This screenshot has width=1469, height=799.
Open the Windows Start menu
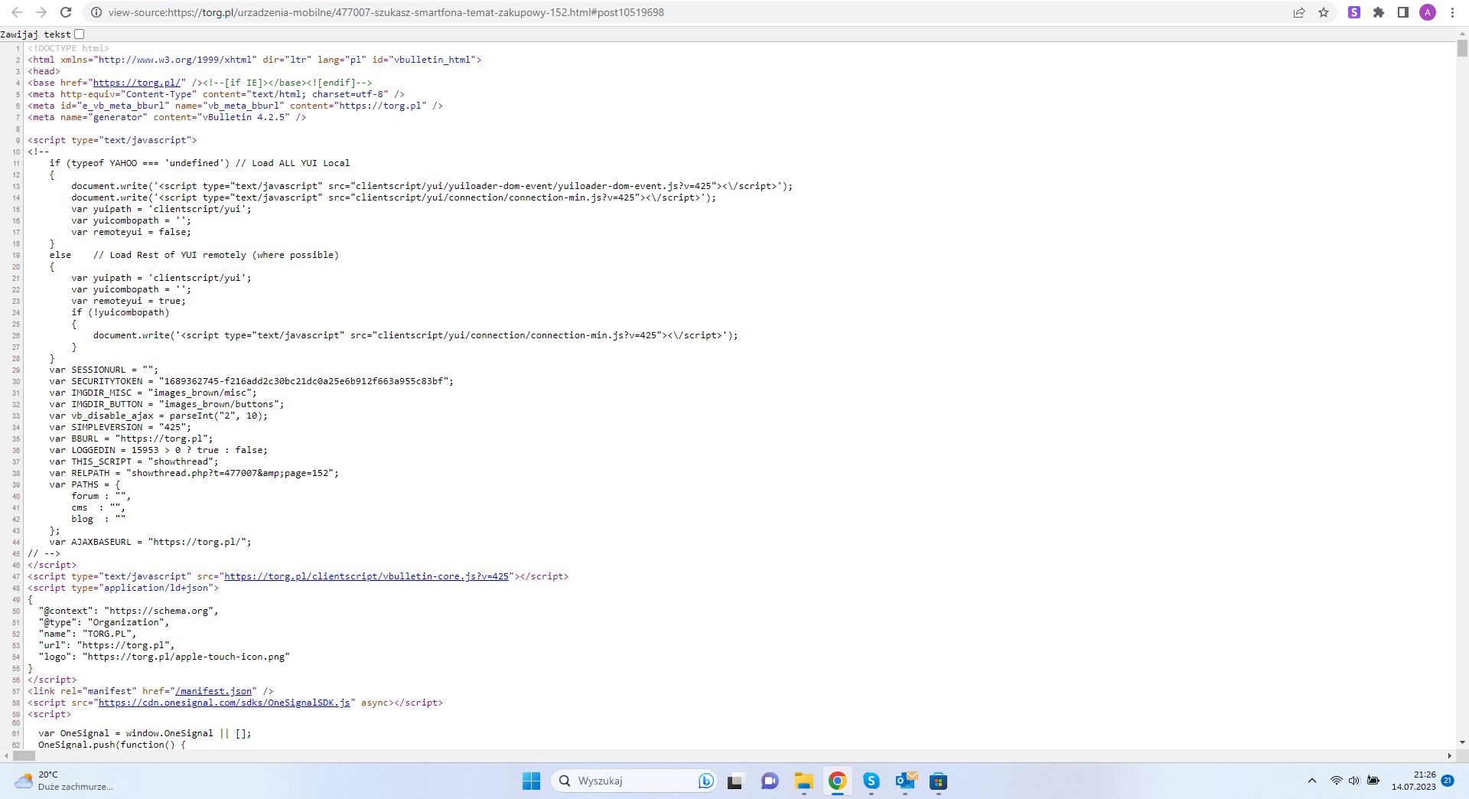(531, 781)
